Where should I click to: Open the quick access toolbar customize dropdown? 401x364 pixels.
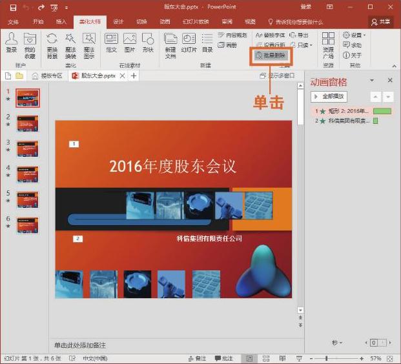pyautogui.click(x=67, y=8)
